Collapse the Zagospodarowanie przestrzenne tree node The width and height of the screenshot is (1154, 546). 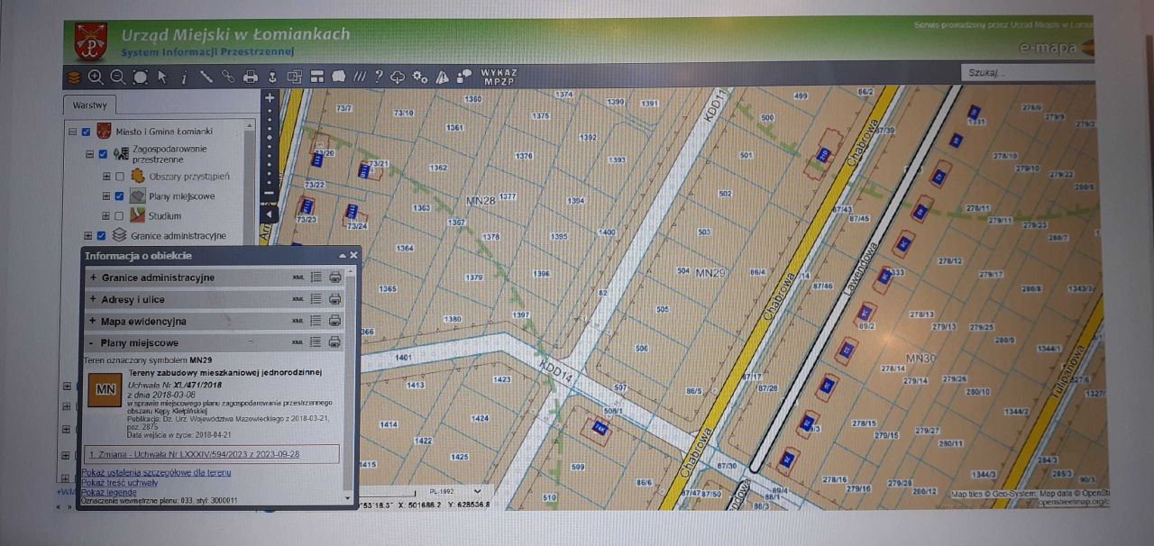pos(89,154)
